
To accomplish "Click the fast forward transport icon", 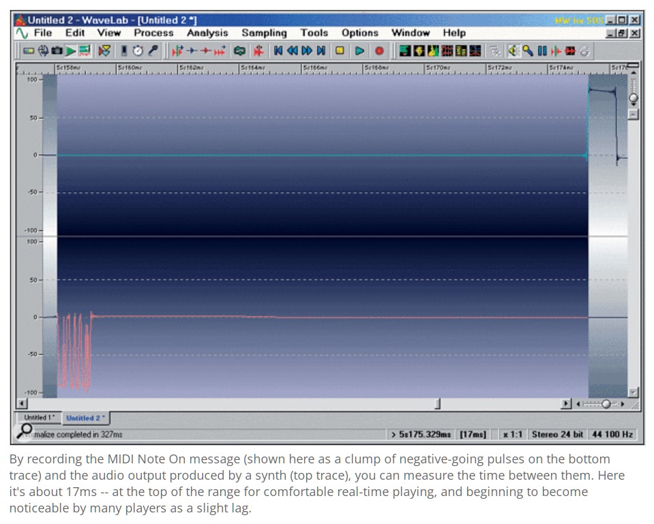I will (x=307, y=50).
